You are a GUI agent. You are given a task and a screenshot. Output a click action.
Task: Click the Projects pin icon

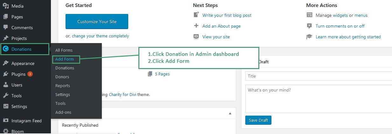click(6, 38)
